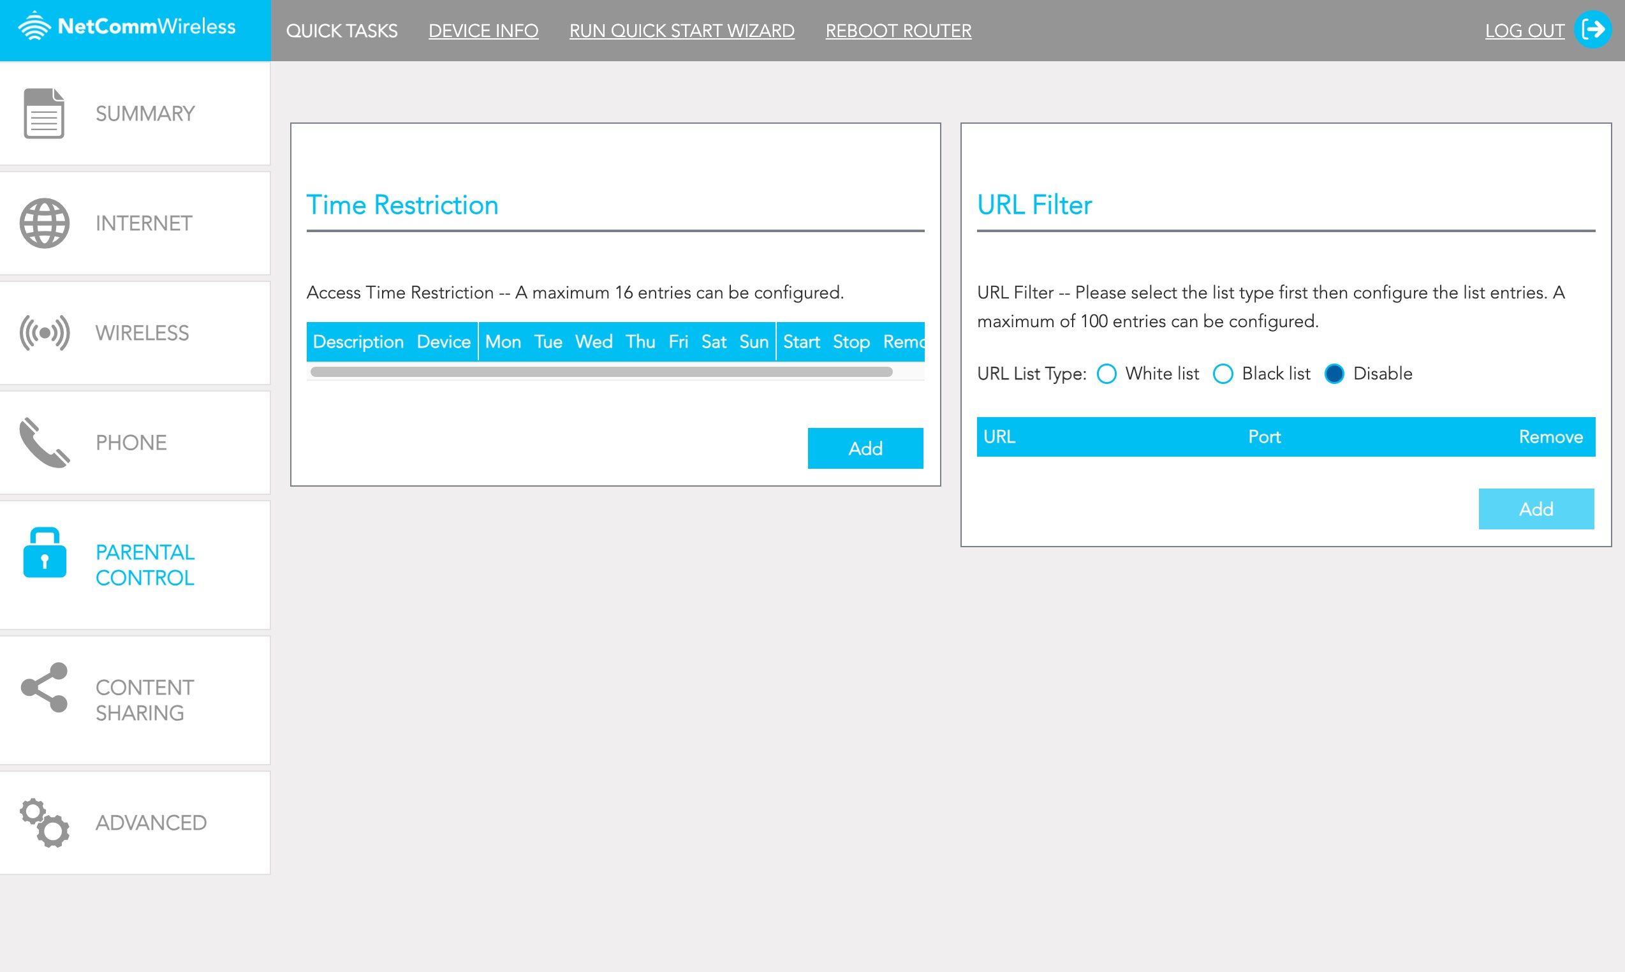Click the Reboot Router link
Screen dimensions: 1625x972
[899, 31]
